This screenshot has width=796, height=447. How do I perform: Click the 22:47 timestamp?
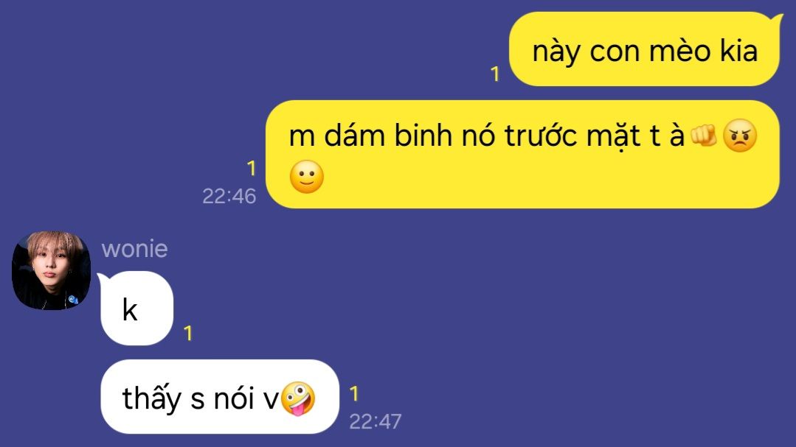375,421
